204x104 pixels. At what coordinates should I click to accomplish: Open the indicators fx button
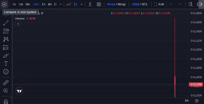90,4
